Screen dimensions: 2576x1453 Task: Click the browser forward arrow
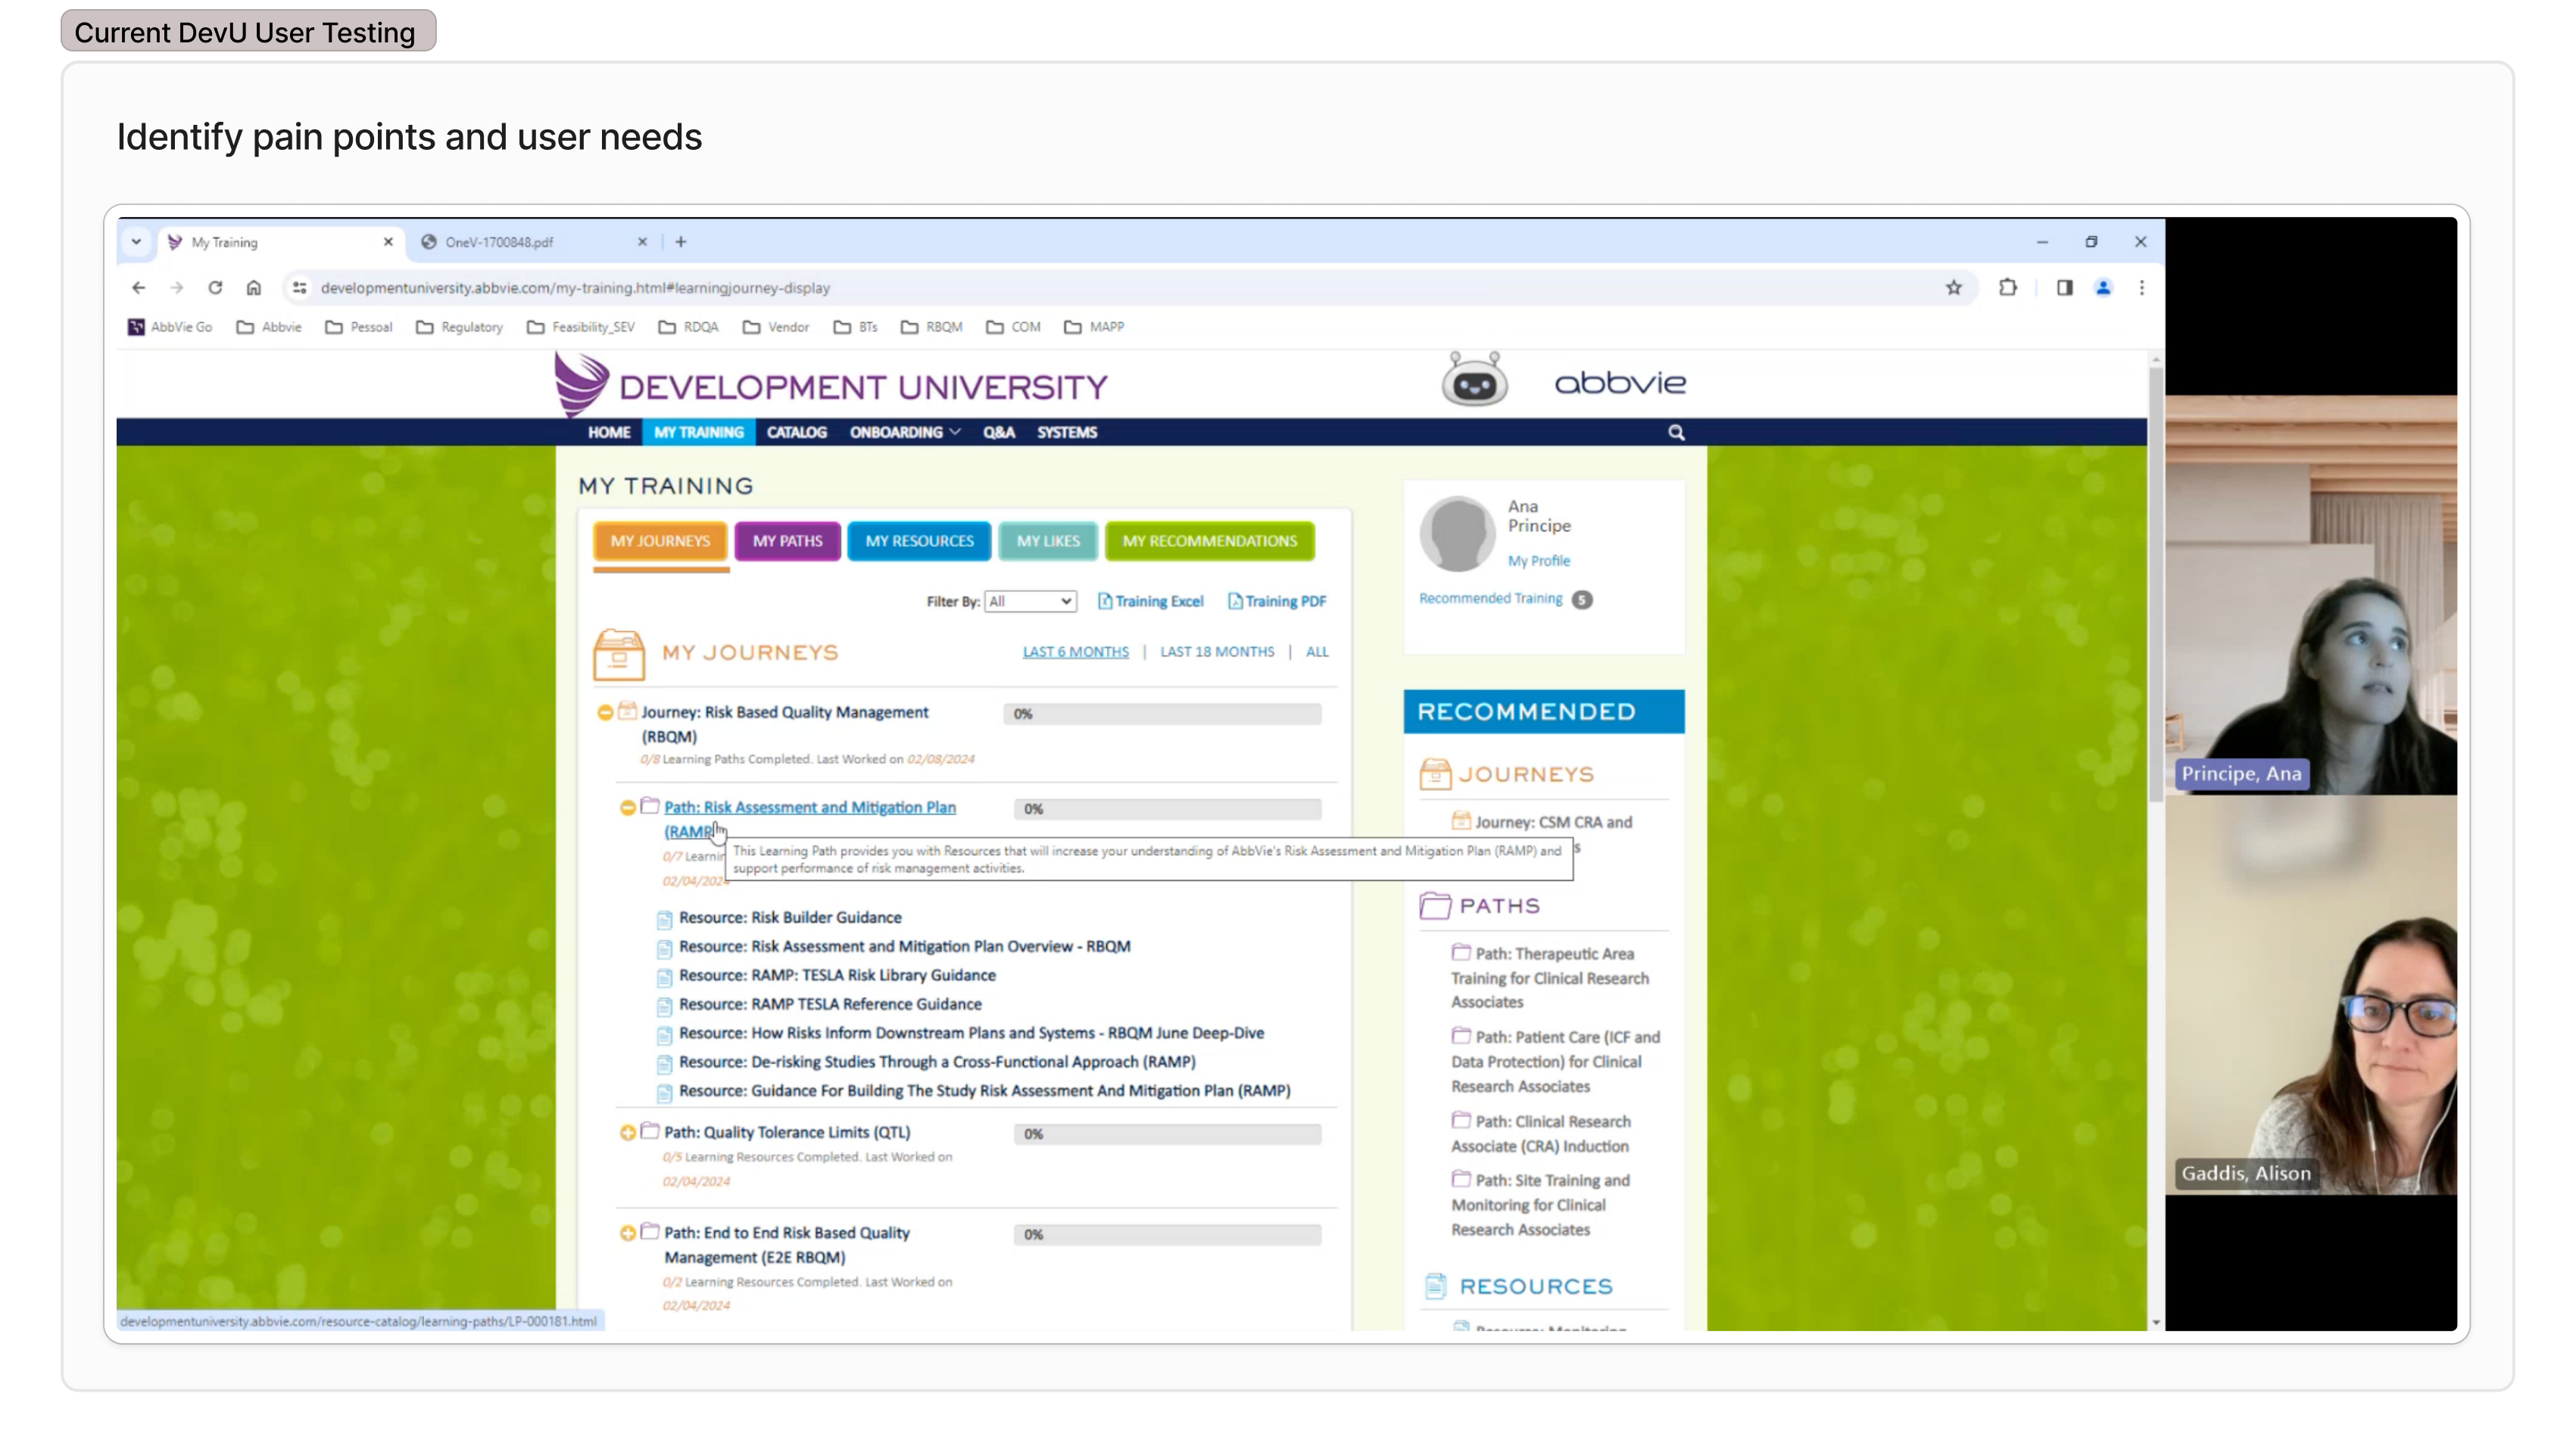(177, 288)
